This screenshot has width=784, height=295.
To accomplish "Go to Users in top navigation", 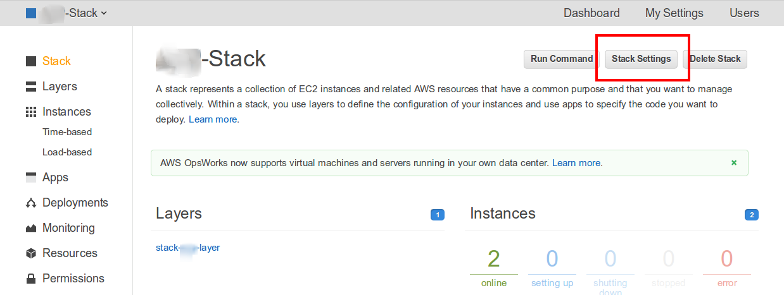I will pos(744,13).
